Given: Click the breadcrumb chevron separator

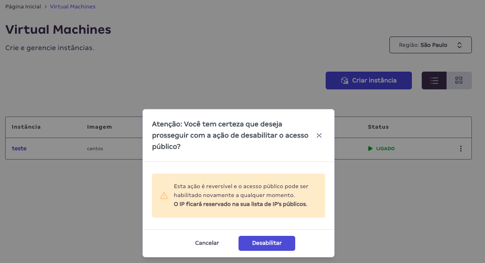Looking at the screenshot, I should pos(45,7).
